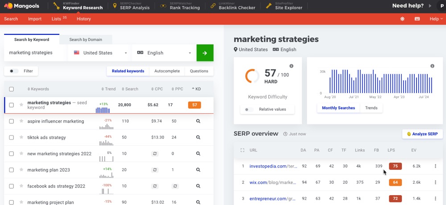The height and width of the screenshot is (205, 446).
Task: Check the aspire influencer marketing box
Action: click(12, 121)
